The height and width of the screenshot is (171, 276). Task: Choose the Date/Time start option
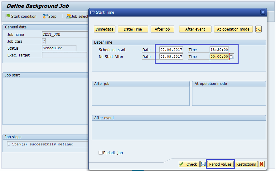(x=133, y=29)
